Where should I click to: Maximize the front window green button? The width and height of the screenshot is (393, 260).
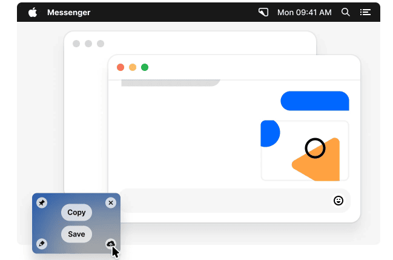145,67
